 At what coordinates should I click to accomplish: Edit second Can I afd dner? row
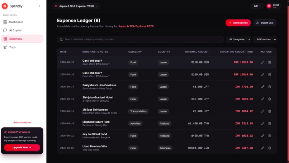pyautogui.click(x=262, y=75)
